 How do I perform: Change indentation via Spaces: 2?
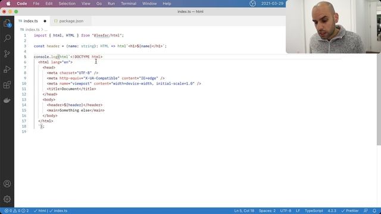(x=267, y=211)
